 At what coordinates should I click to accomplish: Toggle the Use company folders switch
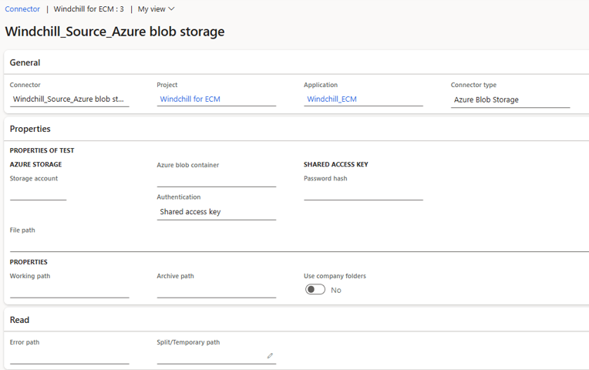[x=315, y=290]
